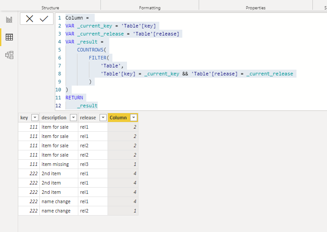Switch to Report view icon
The image size is (327, 232).
click(9, 20)
